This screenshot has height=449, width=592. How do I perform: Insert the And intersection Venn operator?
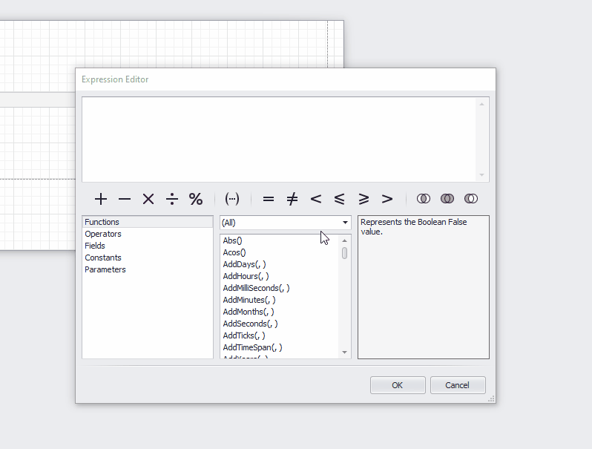click(x=424, y=199)
